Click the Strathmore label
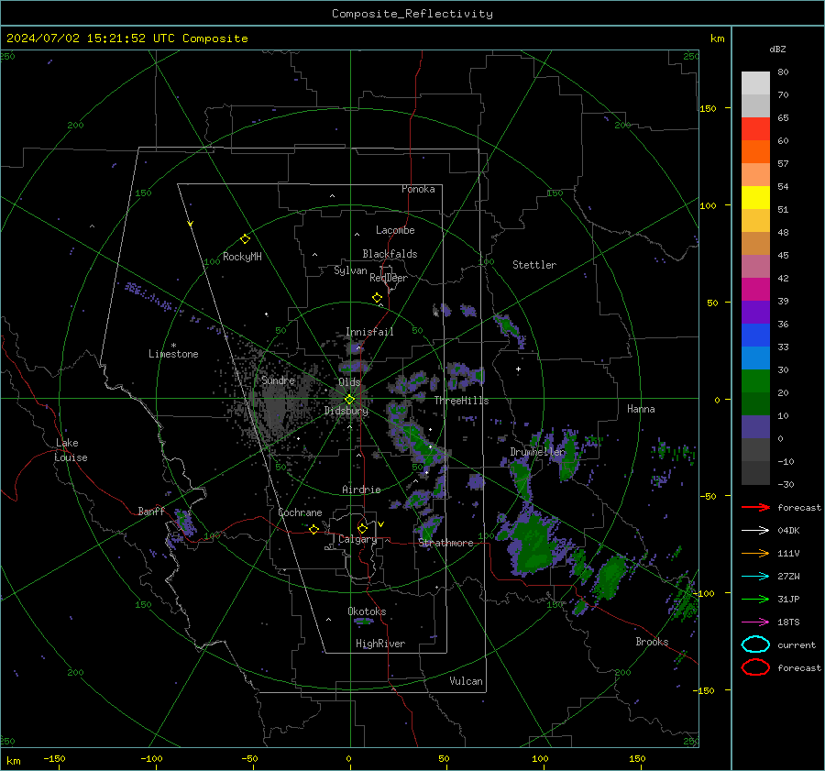Viewport: 825px width, 771px height. click(445, 543)
